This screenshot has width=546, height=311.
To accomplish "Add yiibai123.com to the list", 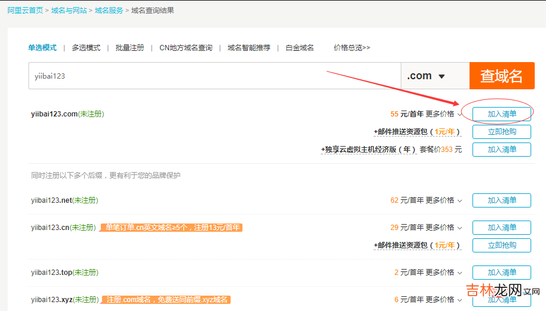I will click(x=502, y=114).
